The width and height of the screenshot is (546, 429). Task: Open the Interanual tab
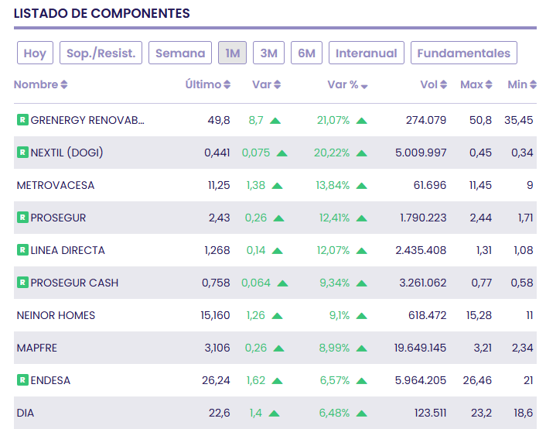click(367, 53)
